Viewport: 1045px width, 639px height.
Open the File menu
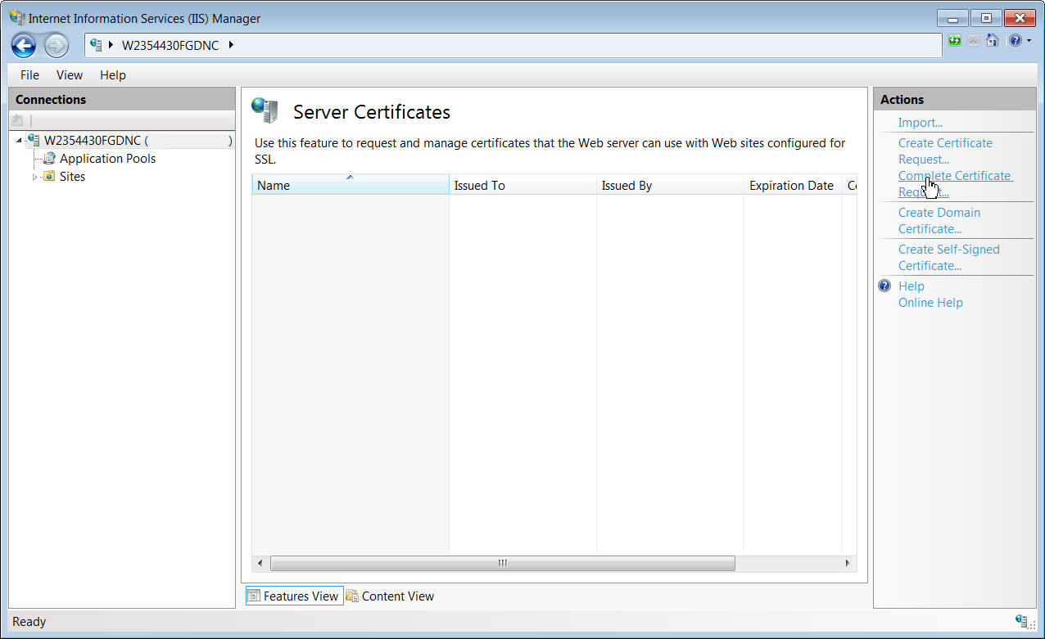click(29, 75)
